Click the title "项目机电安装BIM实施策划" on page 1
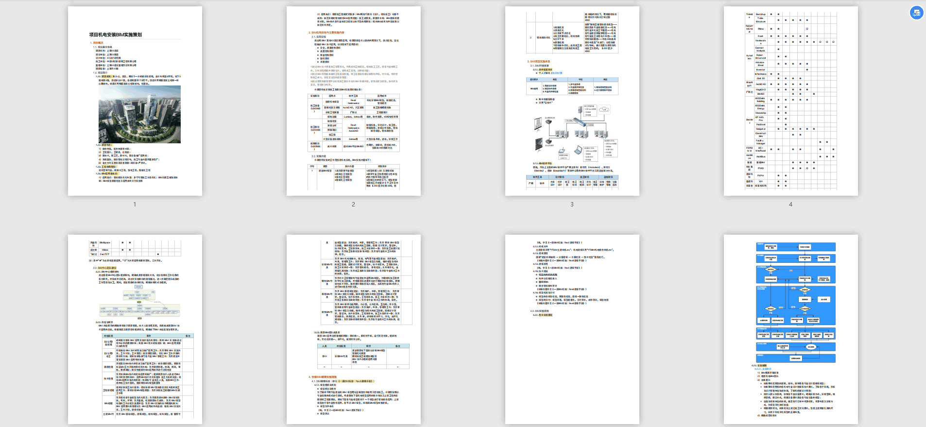This screenshot has height=427, width=926. [116, 35]
